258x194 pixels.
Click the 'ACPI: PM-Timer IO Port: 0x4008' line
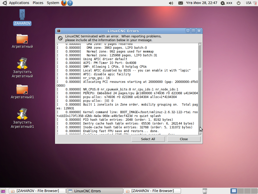tap(96, 63)
